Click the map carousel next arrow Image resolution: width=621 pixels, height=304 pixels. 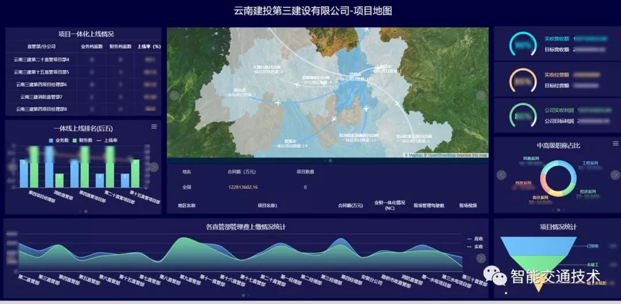[x=480, y=95]
